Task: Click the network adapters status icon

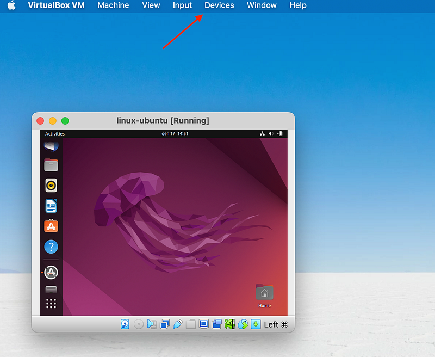Action: 165,324
